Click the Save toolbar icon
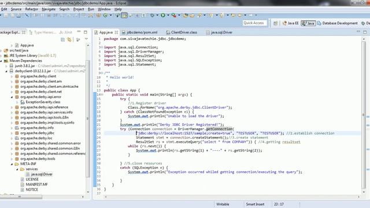 6,16
